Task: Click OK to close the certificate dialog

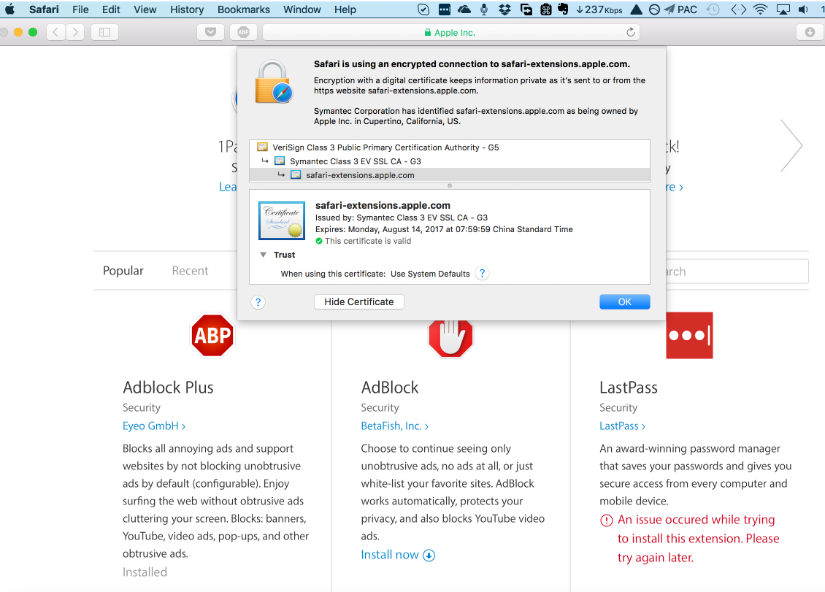Action: tap(624, 301)
